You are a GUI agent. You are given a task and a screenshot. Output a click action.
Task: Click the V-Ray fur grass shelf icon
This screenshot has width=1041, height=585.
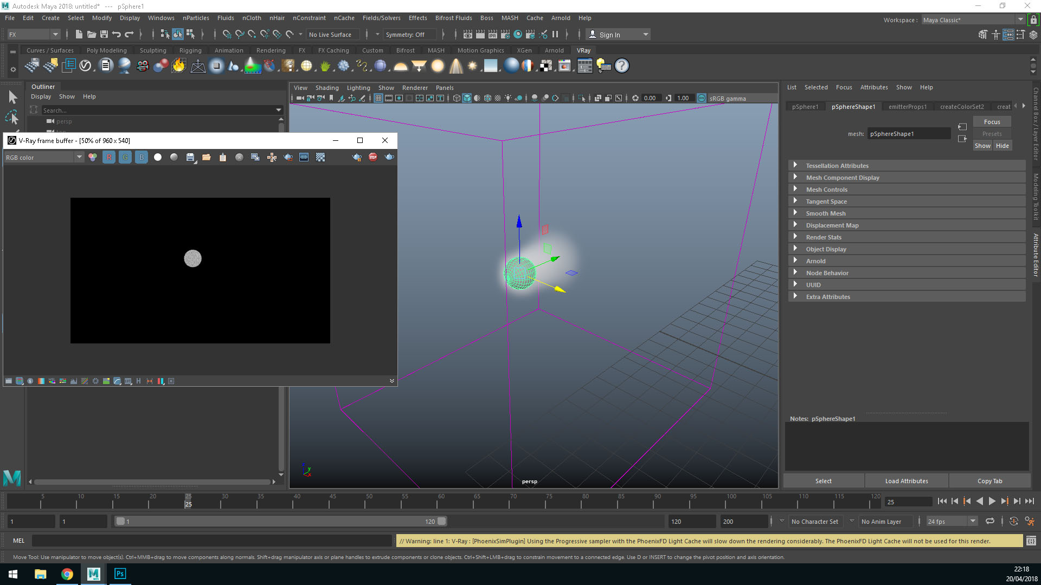[x=325, y=66]
